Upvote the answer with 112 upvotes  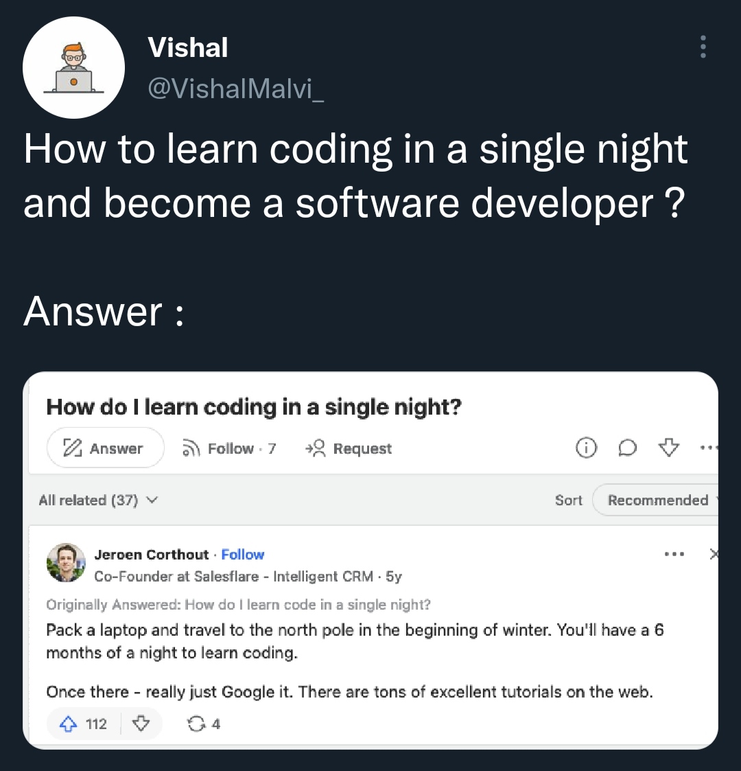point(84,724)
